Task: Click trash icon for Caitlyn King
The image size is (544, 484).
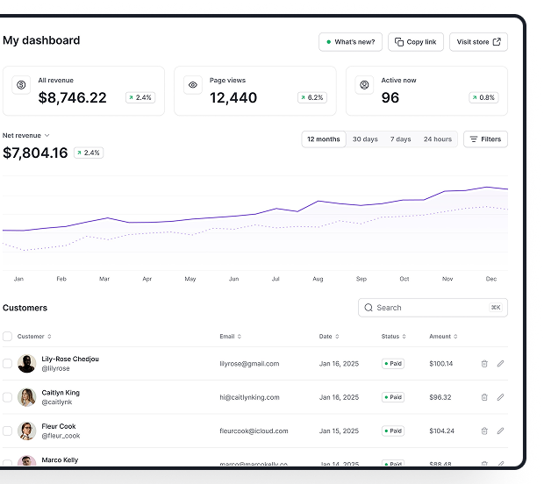Action: point(483,397)
